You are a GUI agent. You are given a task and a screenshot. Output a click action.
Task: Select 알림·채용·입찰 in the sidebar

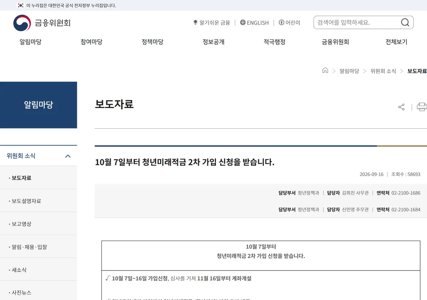(38, 247)
